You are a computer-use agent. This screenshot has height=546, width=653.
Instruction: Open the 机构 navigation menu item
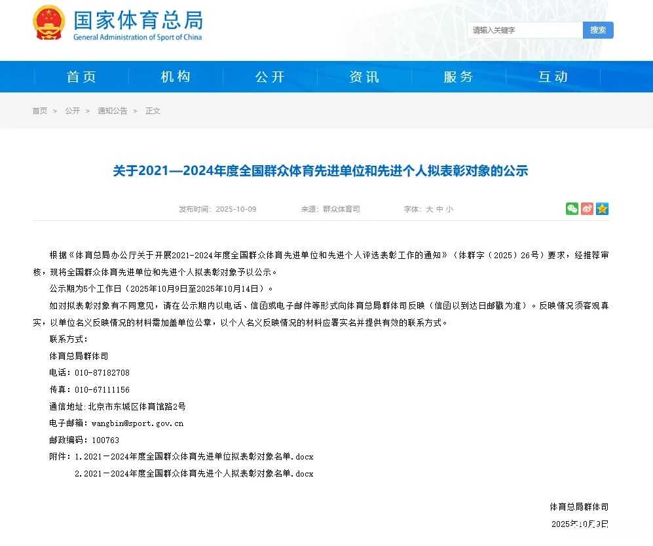(x=176, y=77)
